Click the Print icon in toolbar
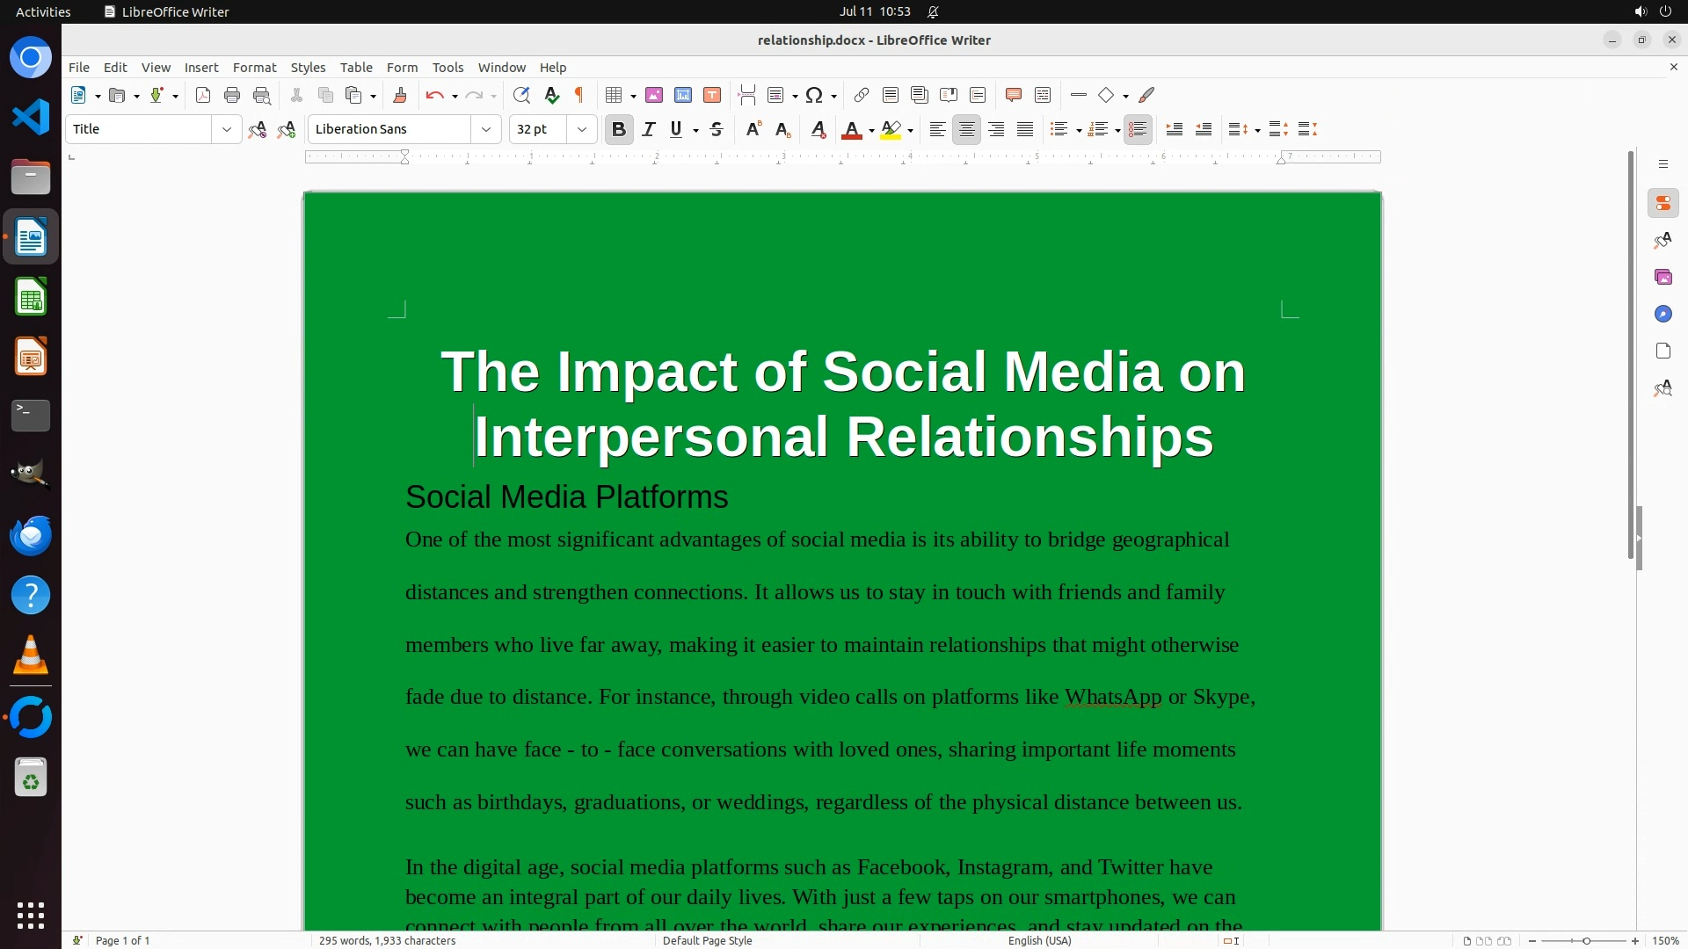Image resolution: width=1688 pixels, height=949 pixels. (232, 95)
